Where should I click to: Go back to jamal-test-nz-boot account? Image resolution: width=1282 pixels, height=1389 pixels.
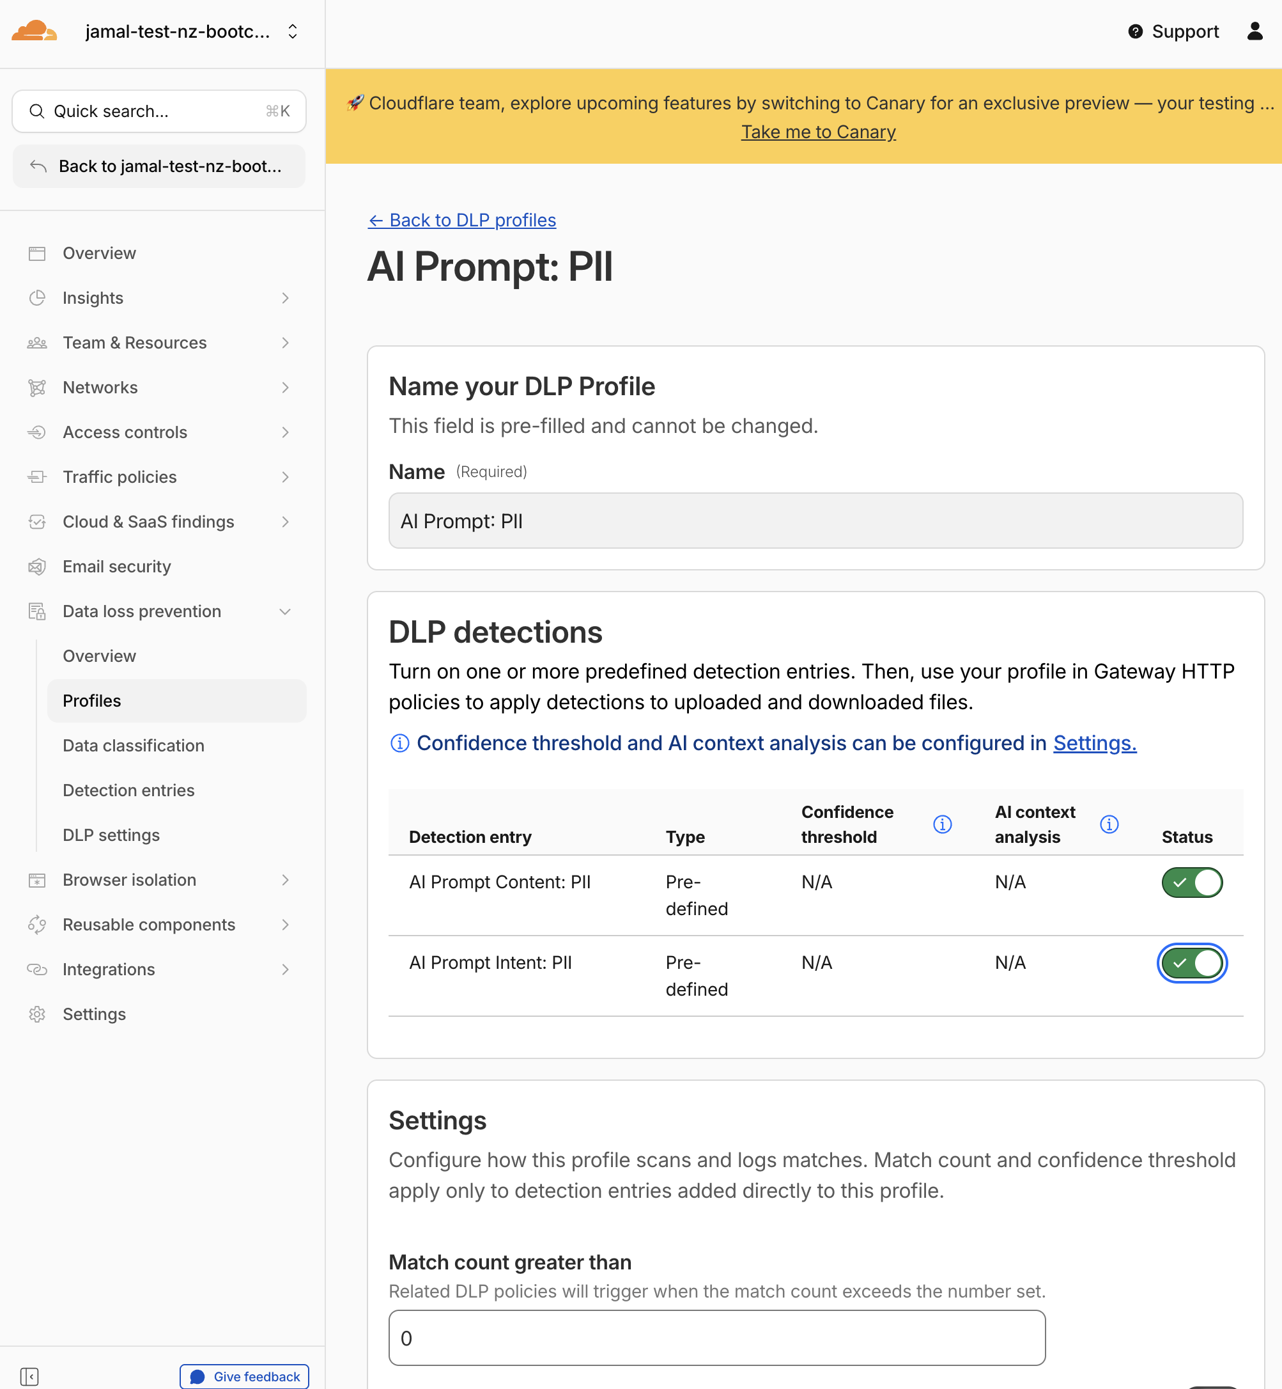click(159, 166)
